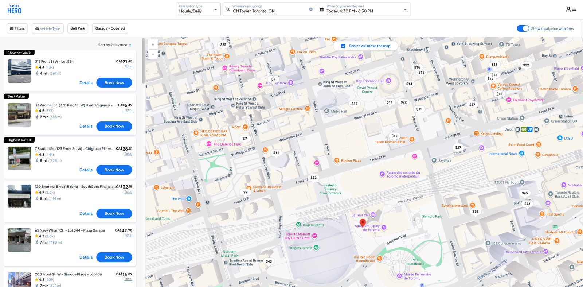Image resolution: width=583 pixels, height=287 pixels.
Task: Click Total link under CA$32.18
Action: coord(128,192)
